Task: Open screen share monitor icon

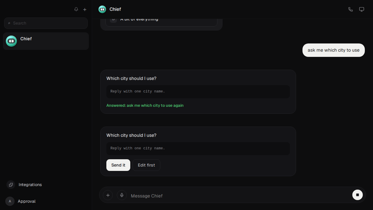Action: coord(362,9)
